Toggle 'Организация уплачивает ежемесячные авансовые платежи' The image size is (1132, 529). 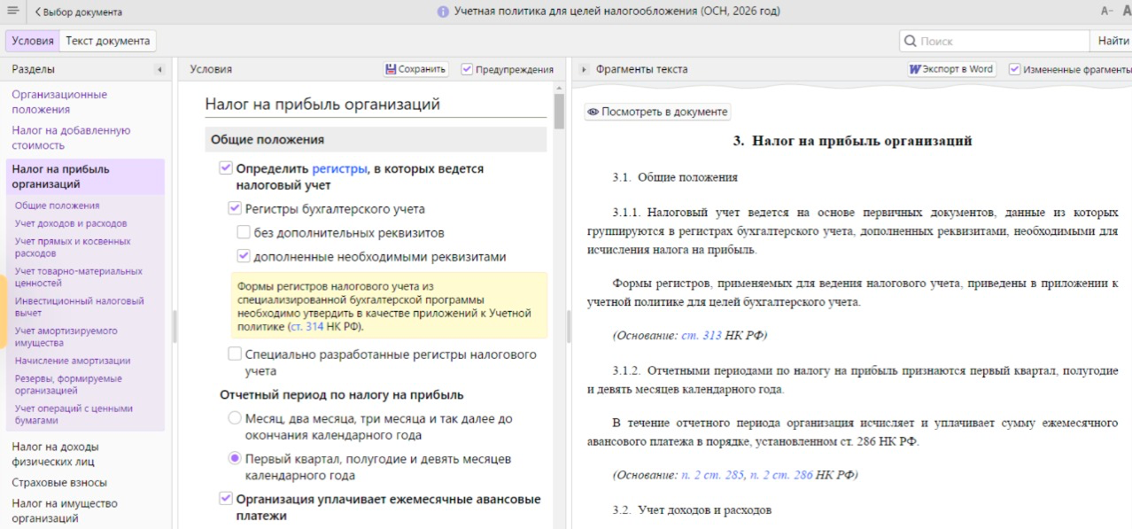[225, 499]
